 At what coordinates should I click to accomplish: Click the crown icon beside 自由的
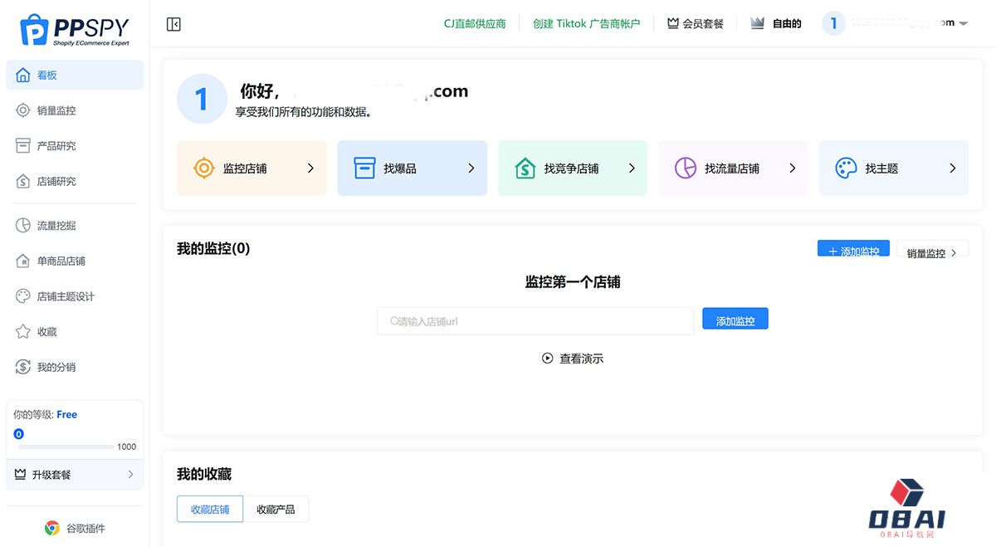[x=757, y=23]
